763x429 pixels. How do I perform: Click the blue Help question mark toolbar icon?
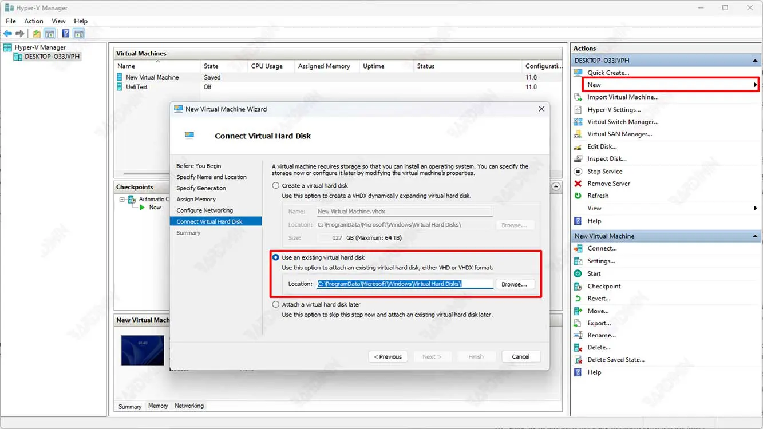[x=66, y=34]
